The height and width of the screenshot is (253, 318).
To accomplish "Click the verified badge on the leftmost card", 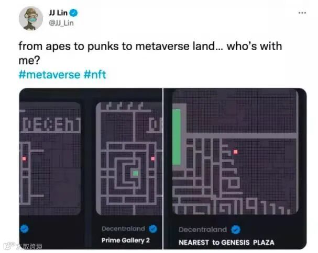I will [x=25, y=229].
